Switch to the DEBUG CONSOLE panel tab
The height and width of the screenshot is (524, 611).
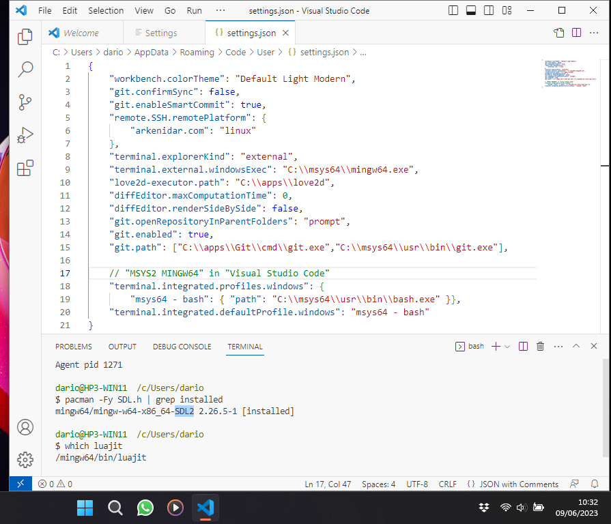pos(182,347)
